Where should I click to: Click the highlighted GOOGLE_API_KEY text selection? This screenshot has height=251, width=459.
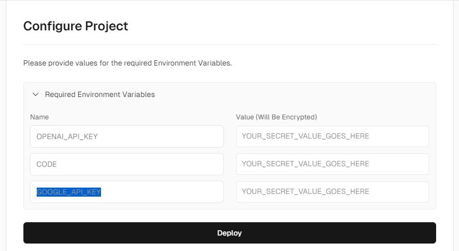tap(69, 192)
